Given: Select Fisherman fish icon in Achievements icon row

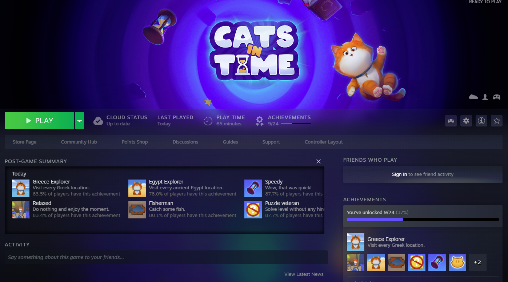Looking at the screenshot, I should pos(396,262).
